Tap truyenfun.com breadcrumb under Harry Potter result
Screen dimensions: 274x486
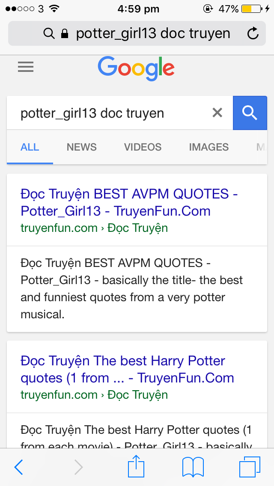94,395
